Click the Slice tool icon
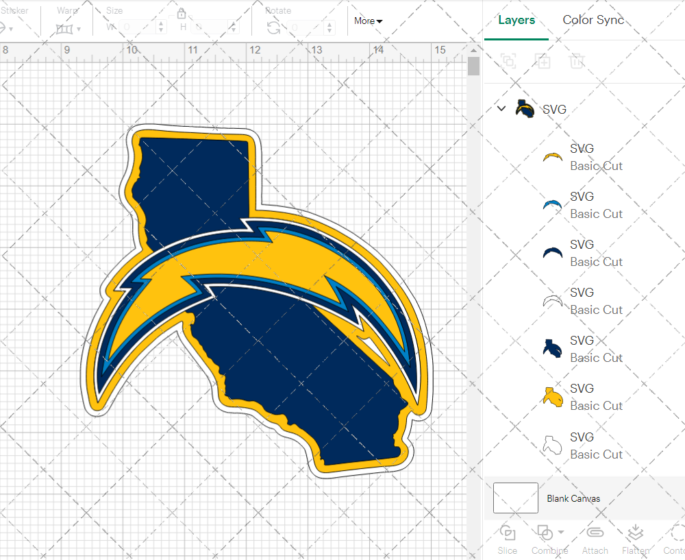 508,533
